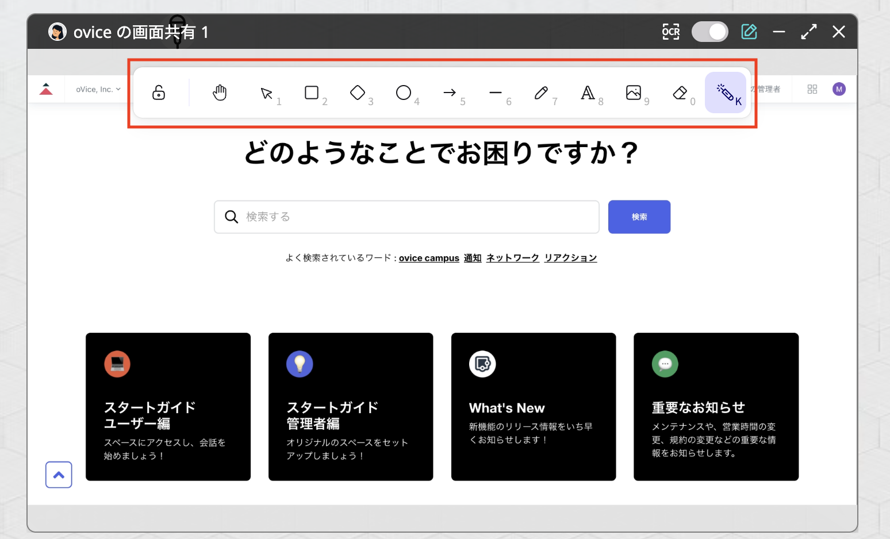This screenshot has height=539, width=890.
Task: Toggle annotation edit mode in title bar
Action: tap(749, 32)
